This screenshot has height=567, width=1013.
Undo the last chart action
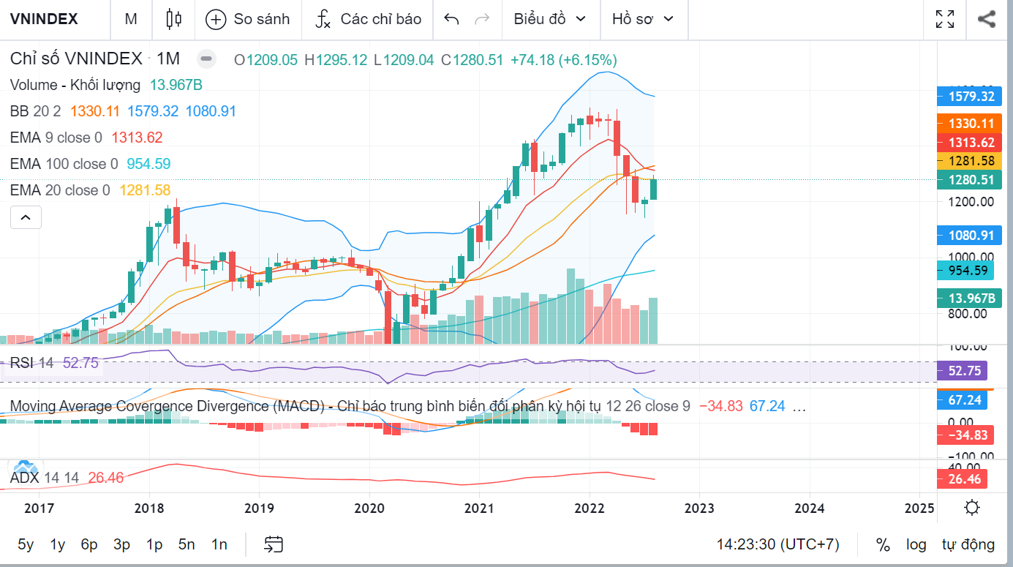pyautogui.click(x=451, y=19)
